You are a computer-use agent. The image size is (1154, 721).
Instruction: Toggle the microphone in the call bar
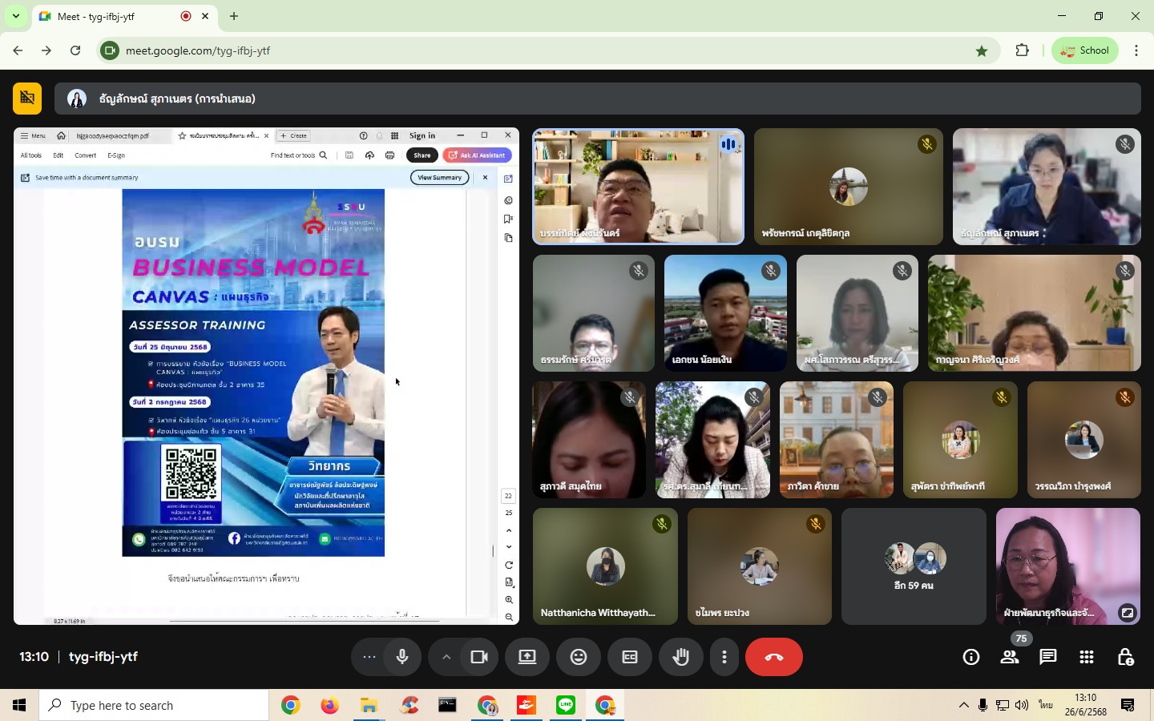point(402,657)
